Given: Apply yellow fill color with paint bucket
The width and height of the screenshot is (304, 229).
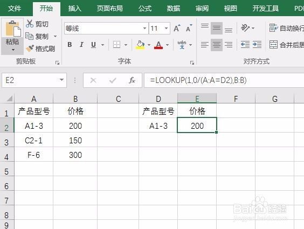Looking at the screenshot, I should tap(140, 45).
